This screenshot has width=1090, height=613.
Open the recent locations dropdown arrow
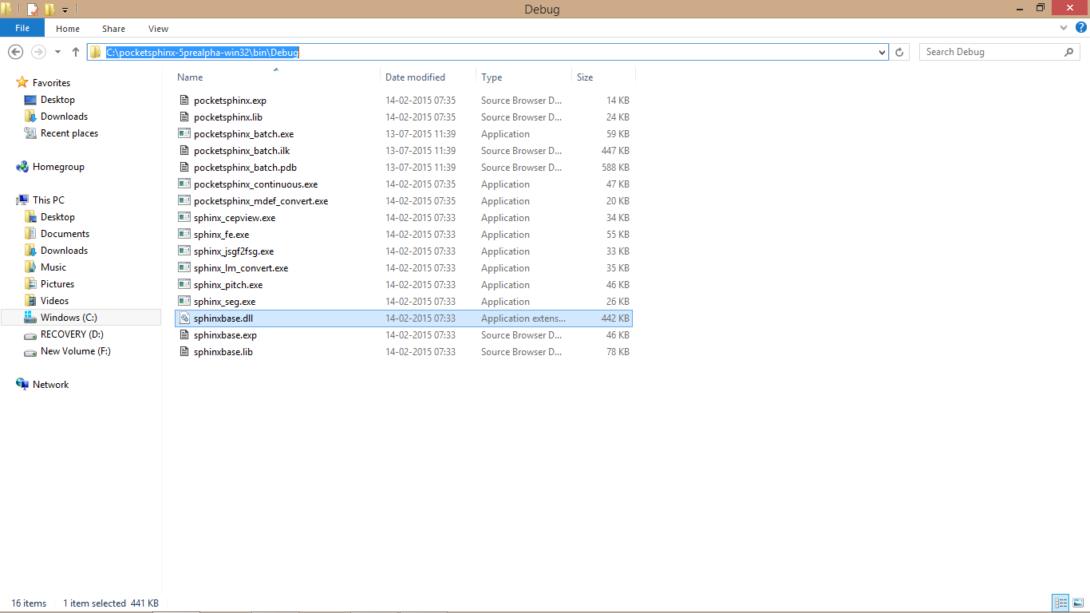57,53
